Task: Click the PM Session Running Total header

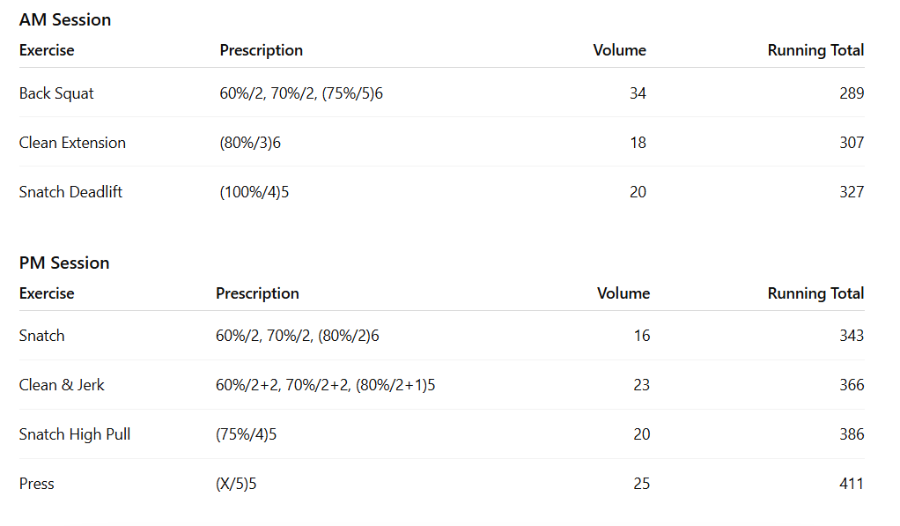Action: 815,293
